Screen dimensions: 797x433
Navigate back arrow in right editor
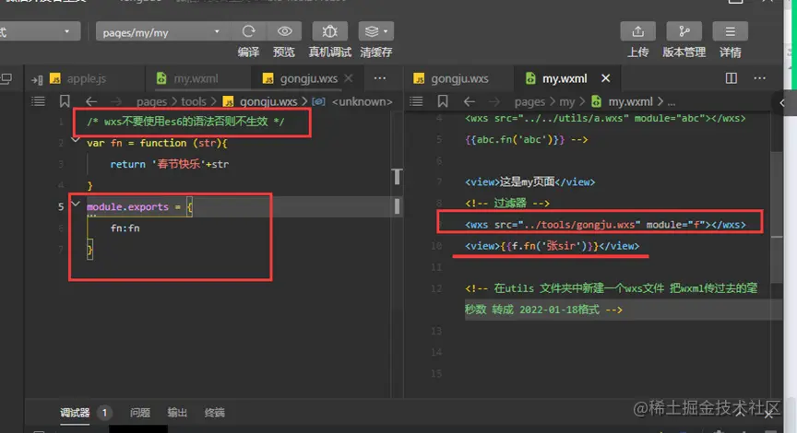[470, 101]
